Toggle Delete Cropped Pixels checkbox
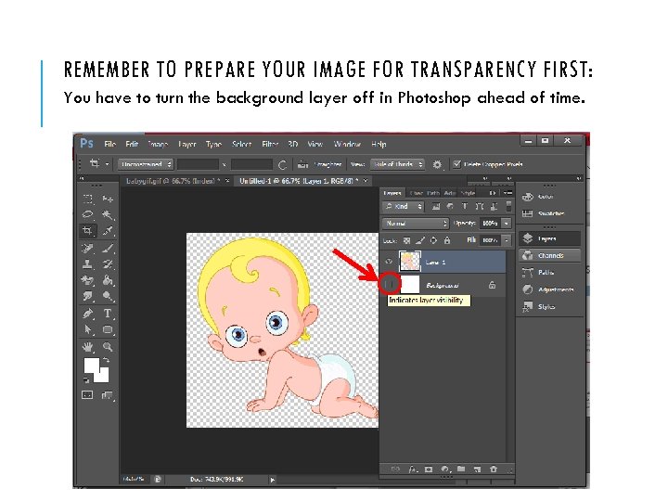The image size is (668, 501). (x=456, y=164)
